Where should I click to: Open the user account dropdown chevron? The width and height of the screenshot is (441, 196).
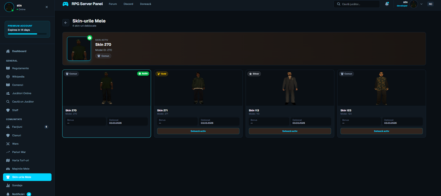421,4
